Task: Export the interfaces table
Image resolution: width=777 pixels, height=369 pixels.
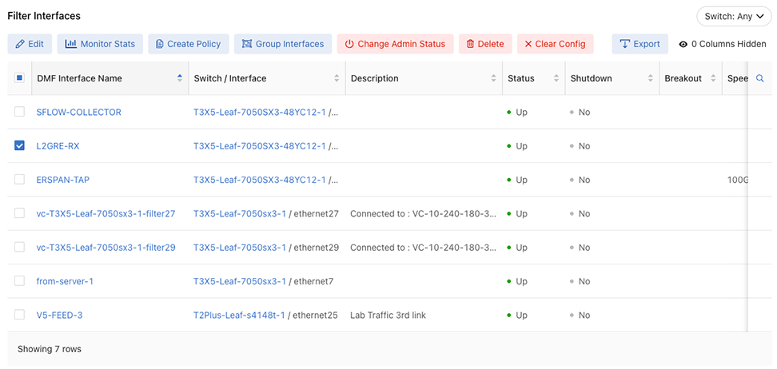Action: click(x=640, y=44)
